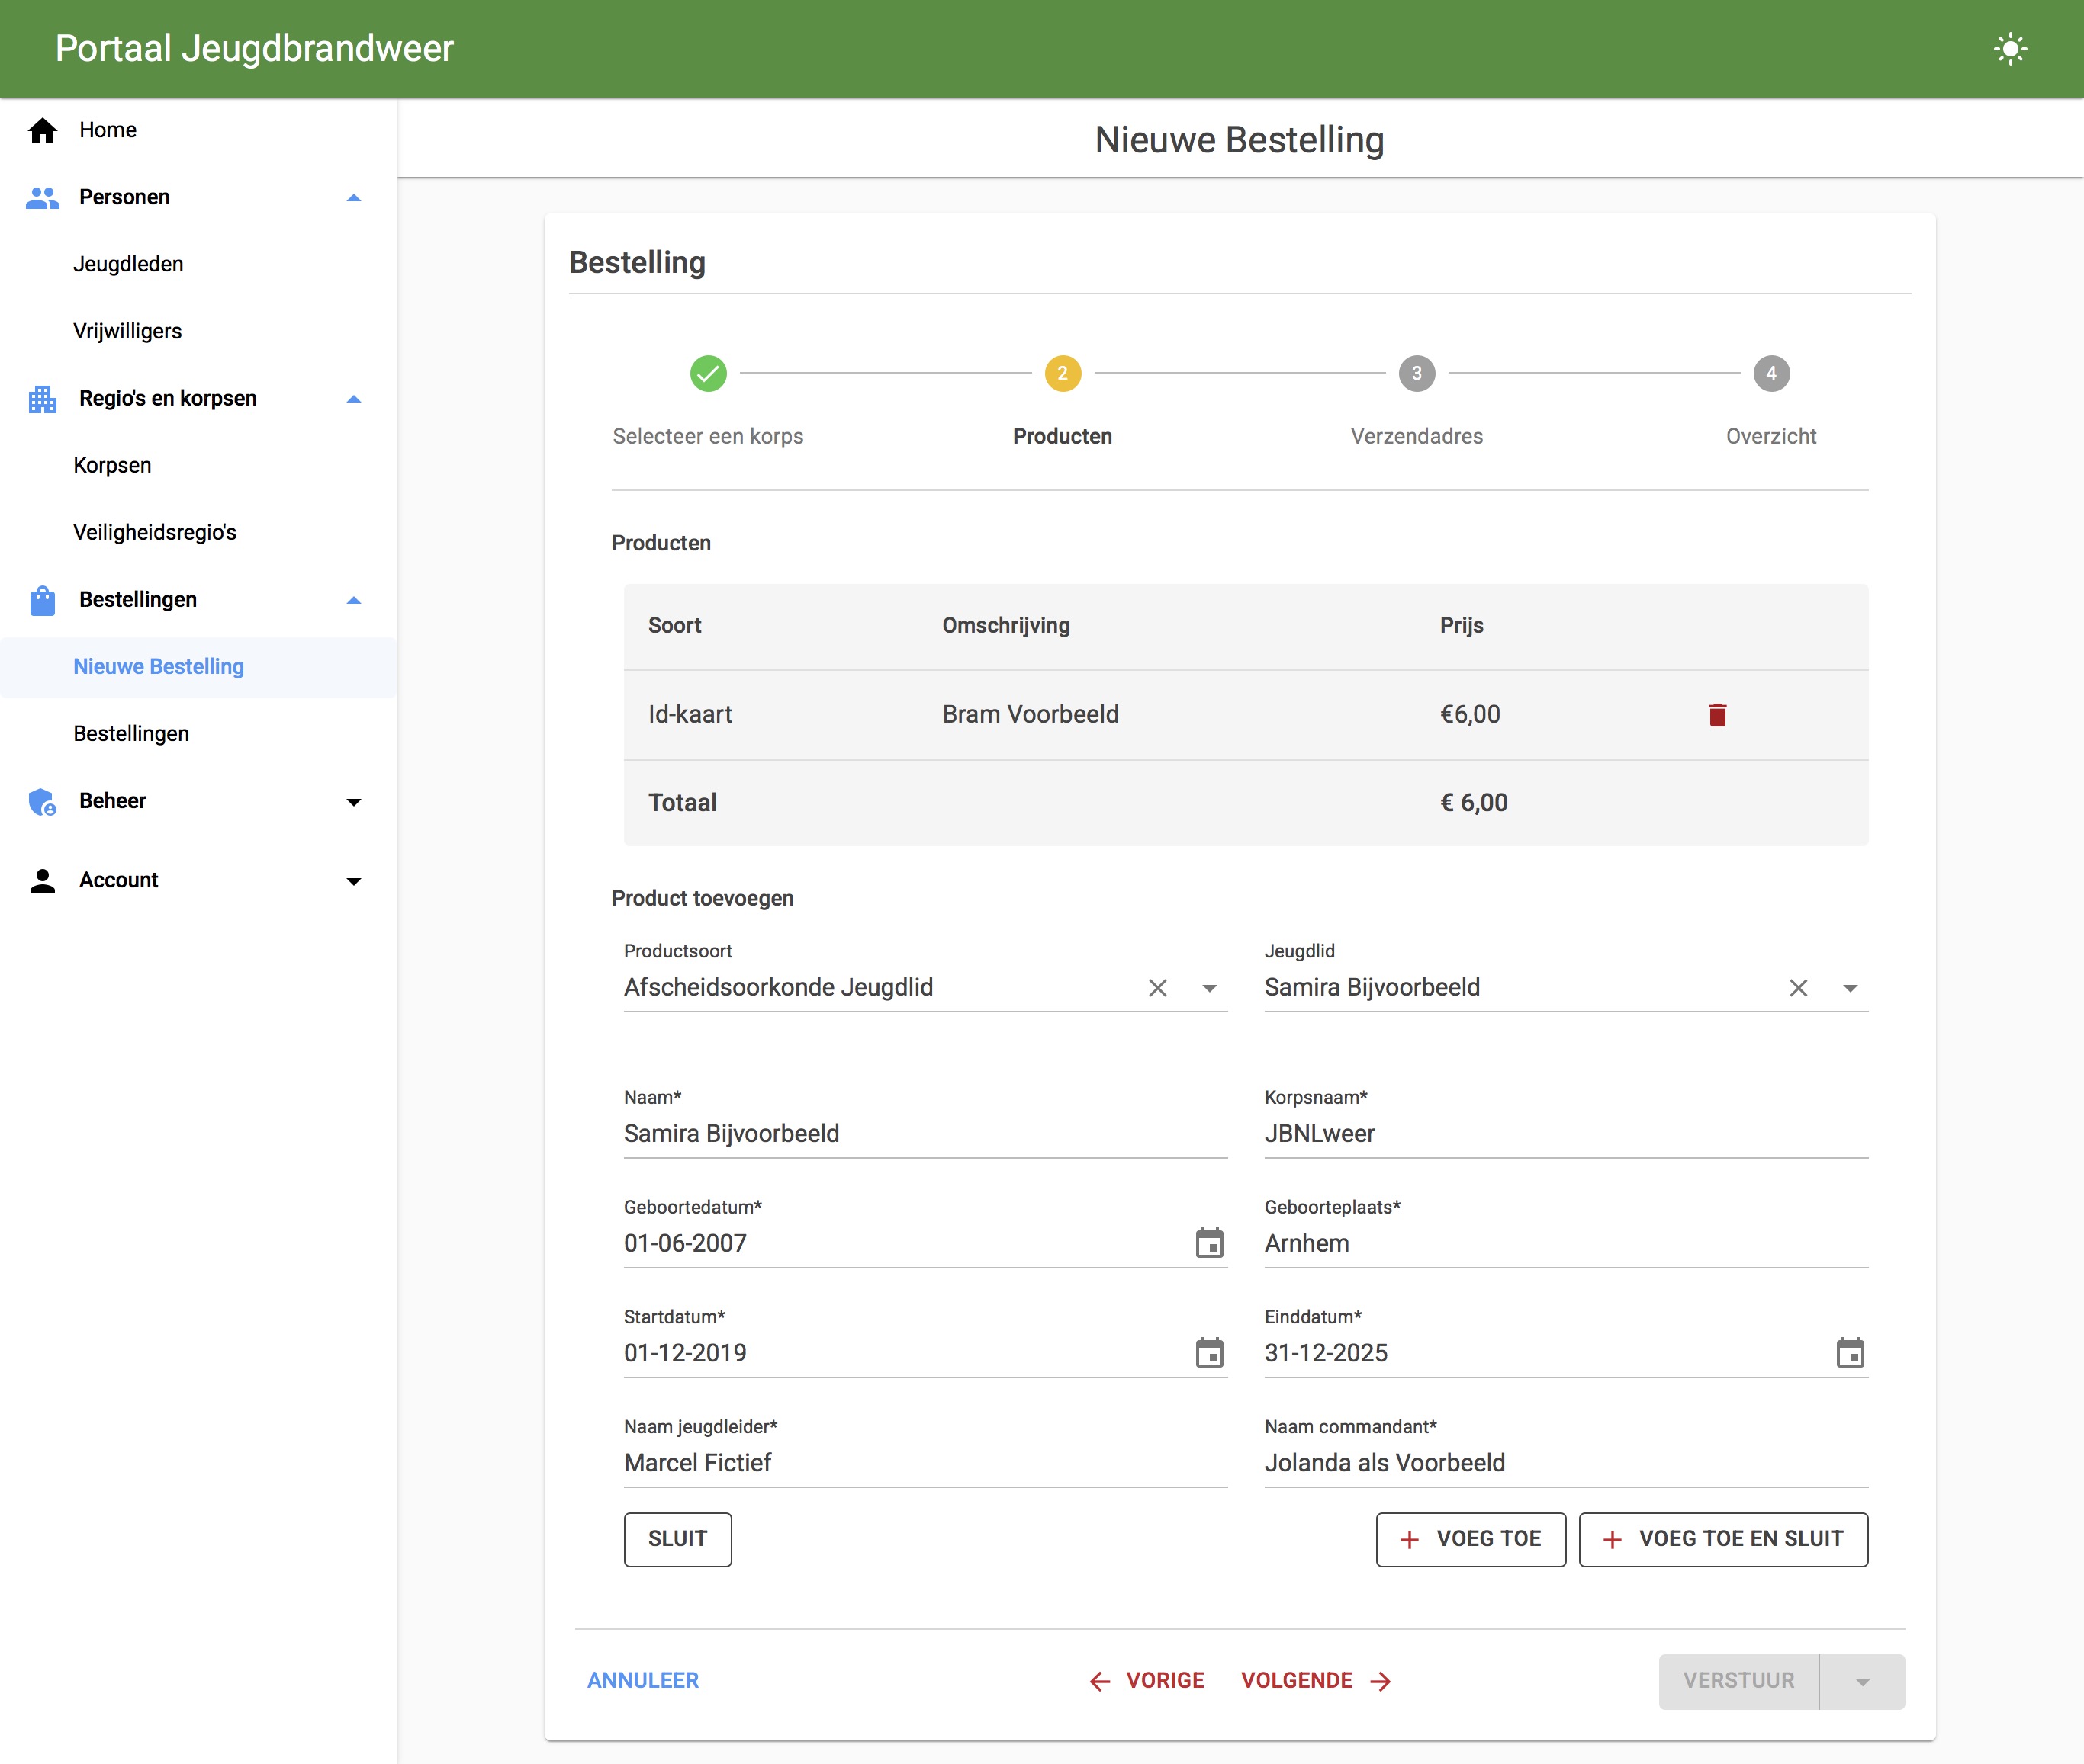This screenshot has height=1764, width=2084.
Task: Click the Account person icon
Action: click(x=42, y=881)
